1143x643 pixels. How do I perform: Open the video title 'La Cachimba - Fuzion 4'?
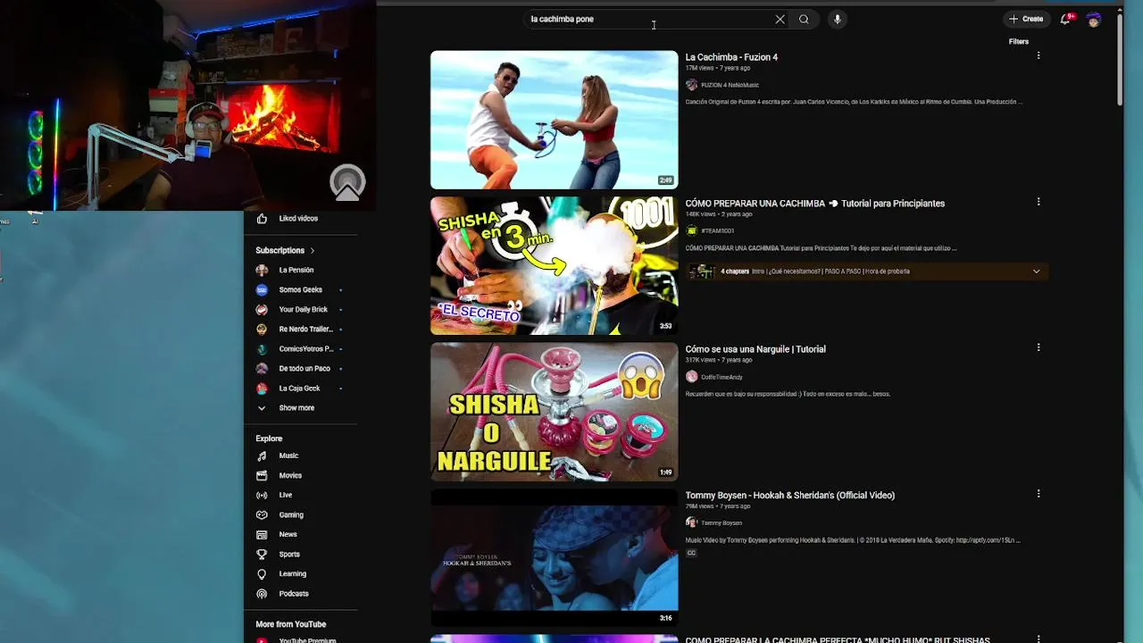(731, 57)
